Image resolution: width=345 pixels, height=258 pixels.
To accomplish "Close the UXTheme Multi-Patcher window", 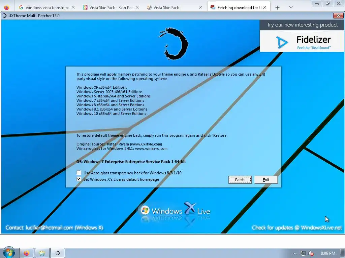I will [338, 15].
